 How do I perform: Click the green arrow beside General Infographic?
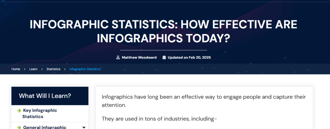19,127
